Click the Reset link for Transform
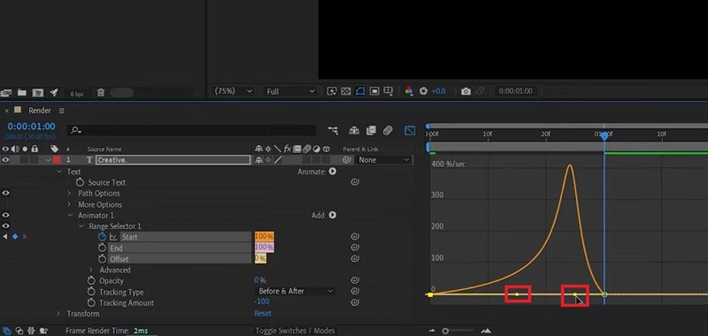Screen dimensions: 708x336 [x=263, y=313]
